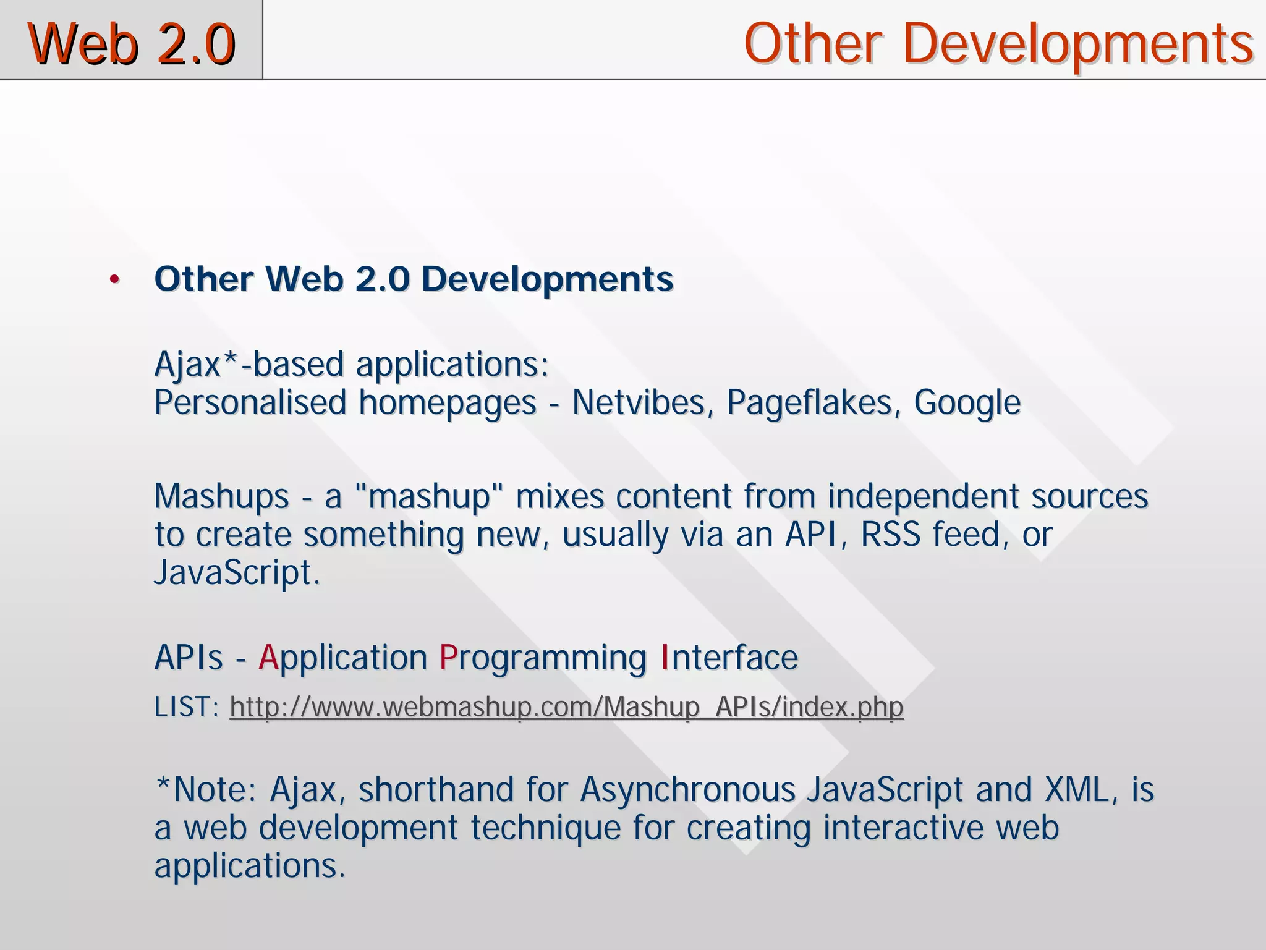Image resolution: width=1266 pixels, height=950 pixels.
Task: Click the 'Ajax*-based applications:' line
Action: (351, 364)
